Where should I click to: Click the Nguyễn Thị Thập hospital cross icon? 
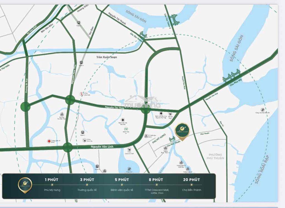click(161, 114)
